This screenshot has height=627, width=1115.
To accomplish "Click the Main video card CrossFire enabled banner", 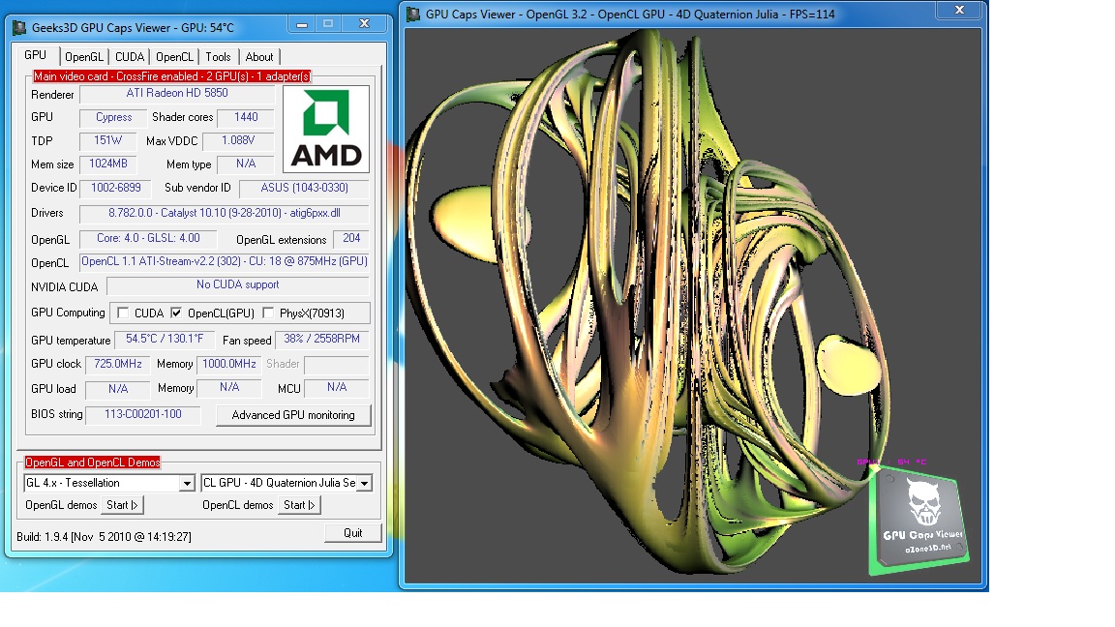I will pos(172,76).
